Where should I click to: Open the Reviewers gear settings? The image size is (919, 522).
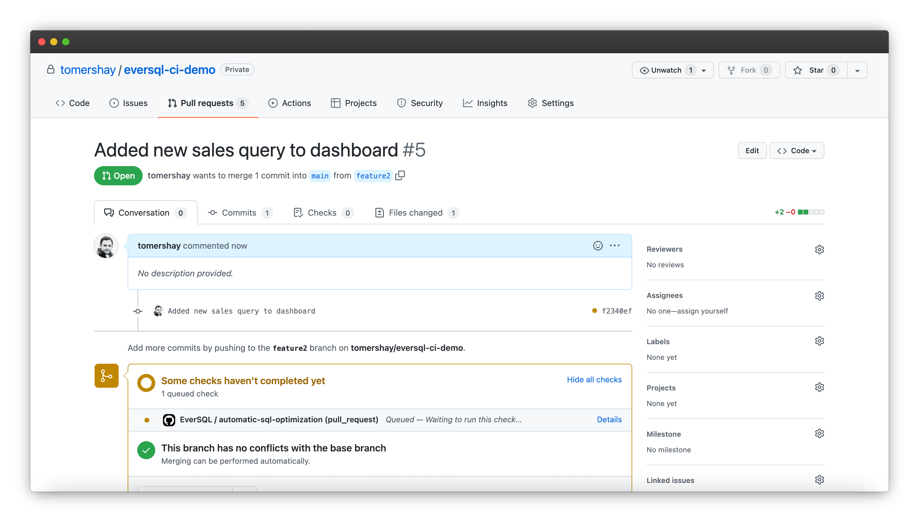[x=819, y=250]
